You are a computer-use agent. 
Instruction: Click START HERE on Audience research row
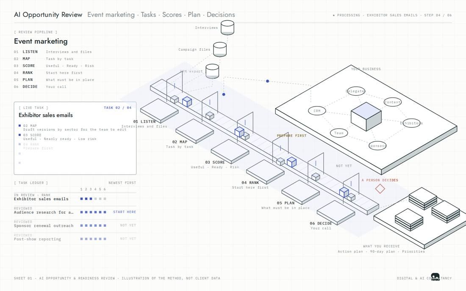point(125,212)
